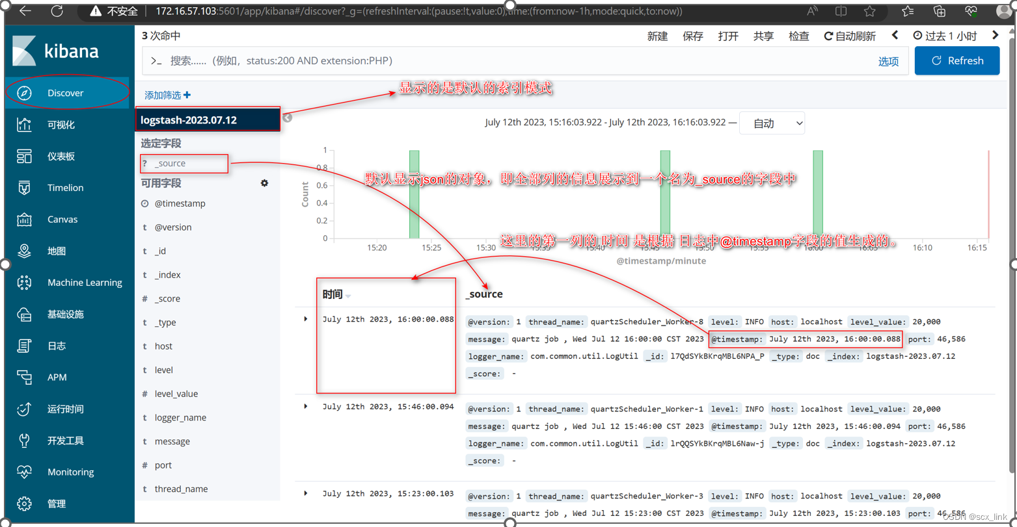Click the blue Refresh button

point(956,60)
